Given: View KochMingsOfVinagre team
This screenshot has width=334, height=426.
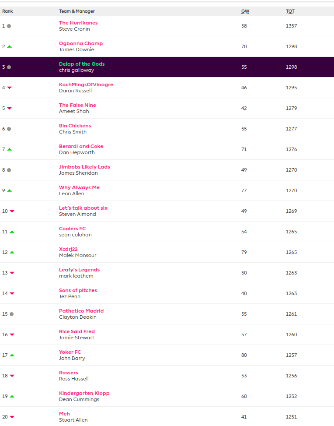Looking at the screenshot, I should point(86,84).
